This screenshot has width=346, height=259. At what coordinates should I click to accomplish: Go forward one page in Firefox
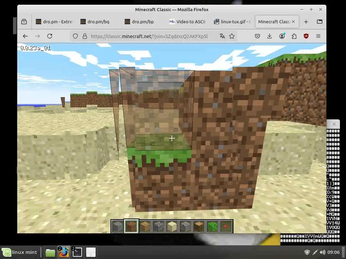click(x=38, y=36)
